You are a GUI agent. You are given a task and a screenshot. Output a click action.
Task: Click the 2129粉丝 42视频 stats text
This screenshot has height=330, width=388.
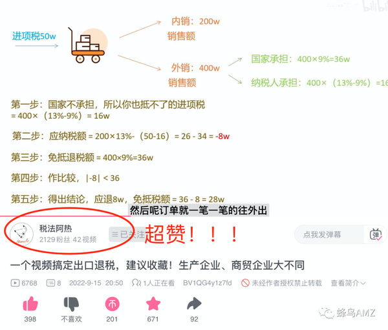pyautogui.click(x=68, y=240)
